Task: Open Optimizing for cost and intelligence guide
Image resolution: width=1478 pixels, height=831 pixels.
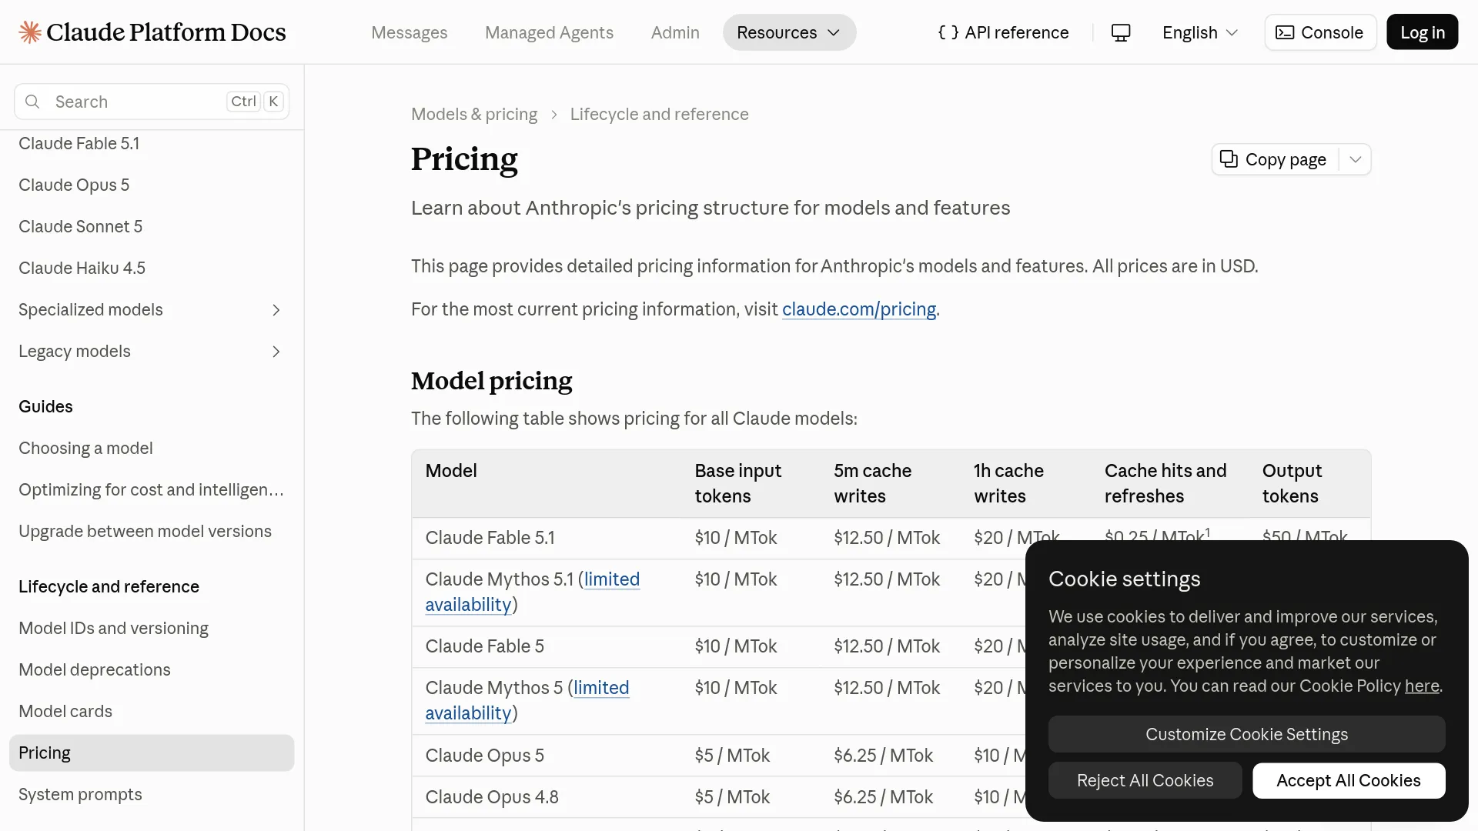Action: (x=151, y=489)
